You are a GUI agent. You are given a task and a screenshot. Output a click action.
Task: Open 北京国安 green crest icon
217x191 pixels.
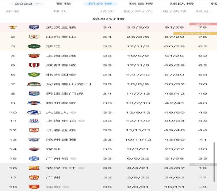point(34,75)
